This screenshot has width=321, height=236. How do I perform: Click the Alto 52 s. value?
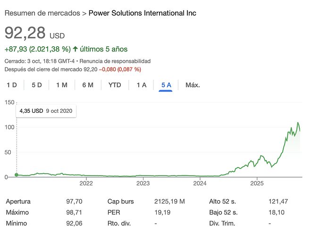point(278,202)
